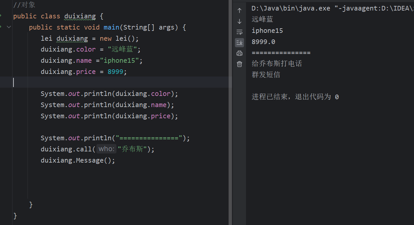Screen dimensions: 414x225
Task: Click the scroll down arrow in console toolbar
Action: [239, 21]
